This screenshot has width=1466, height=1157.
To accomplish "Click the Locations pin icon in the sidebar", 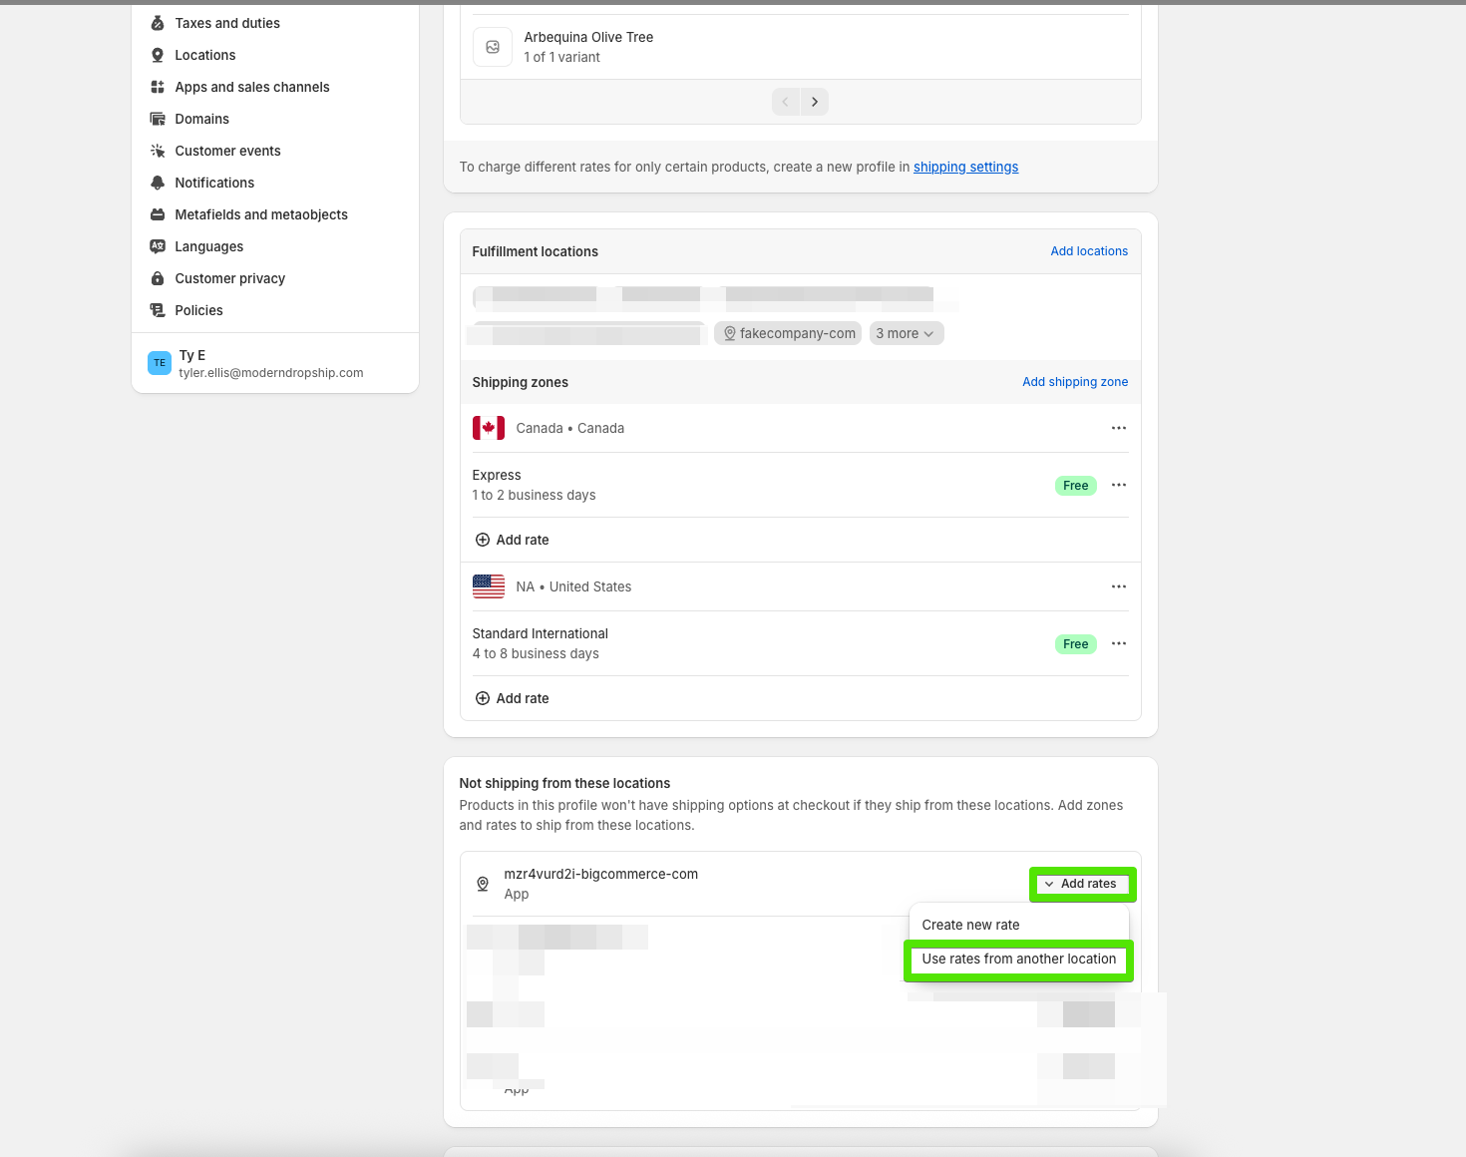I will [158, 55].
